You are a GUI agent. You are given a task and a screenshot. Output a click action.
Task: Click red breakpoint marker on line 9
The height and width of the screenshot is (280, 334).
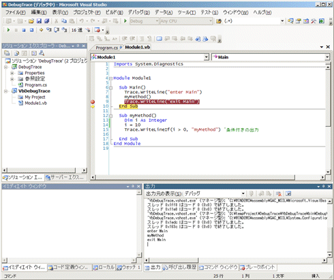click(x=93, y=102)
